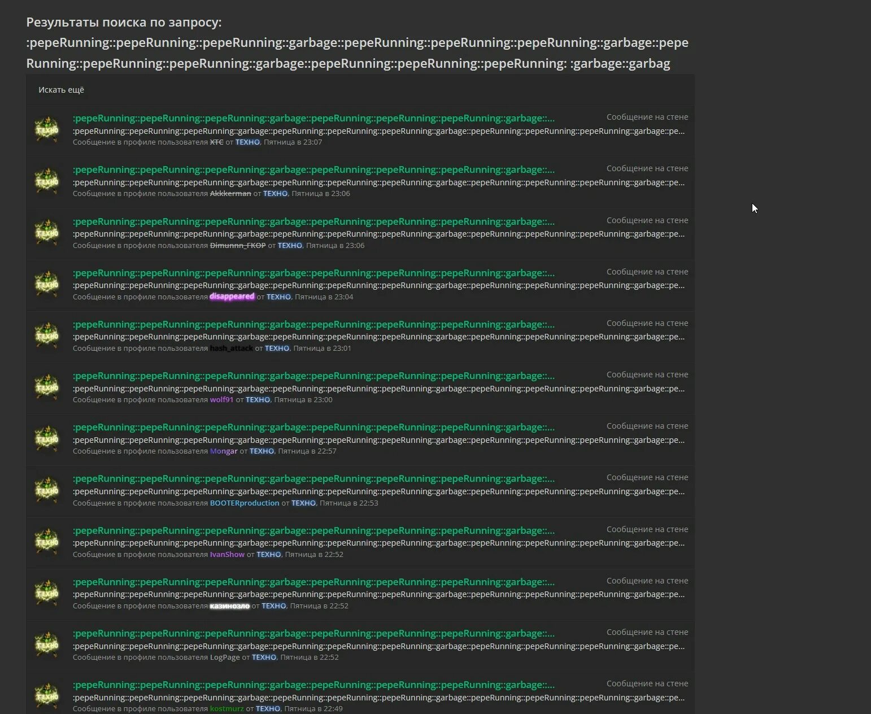Open the green result title posted at 23:00
The image size is (871, 714).
[x=313, y=376]
